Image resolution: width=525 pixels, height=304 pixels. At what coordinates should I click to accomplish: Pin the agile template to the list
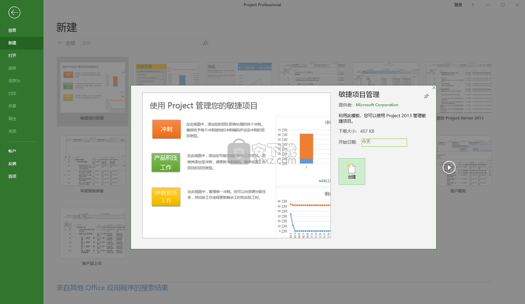426,96
